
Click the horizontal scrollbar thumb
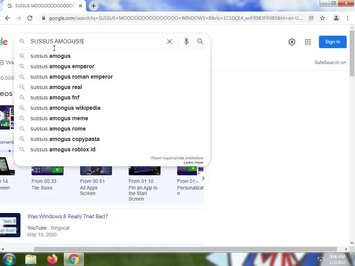pos(185,249)
